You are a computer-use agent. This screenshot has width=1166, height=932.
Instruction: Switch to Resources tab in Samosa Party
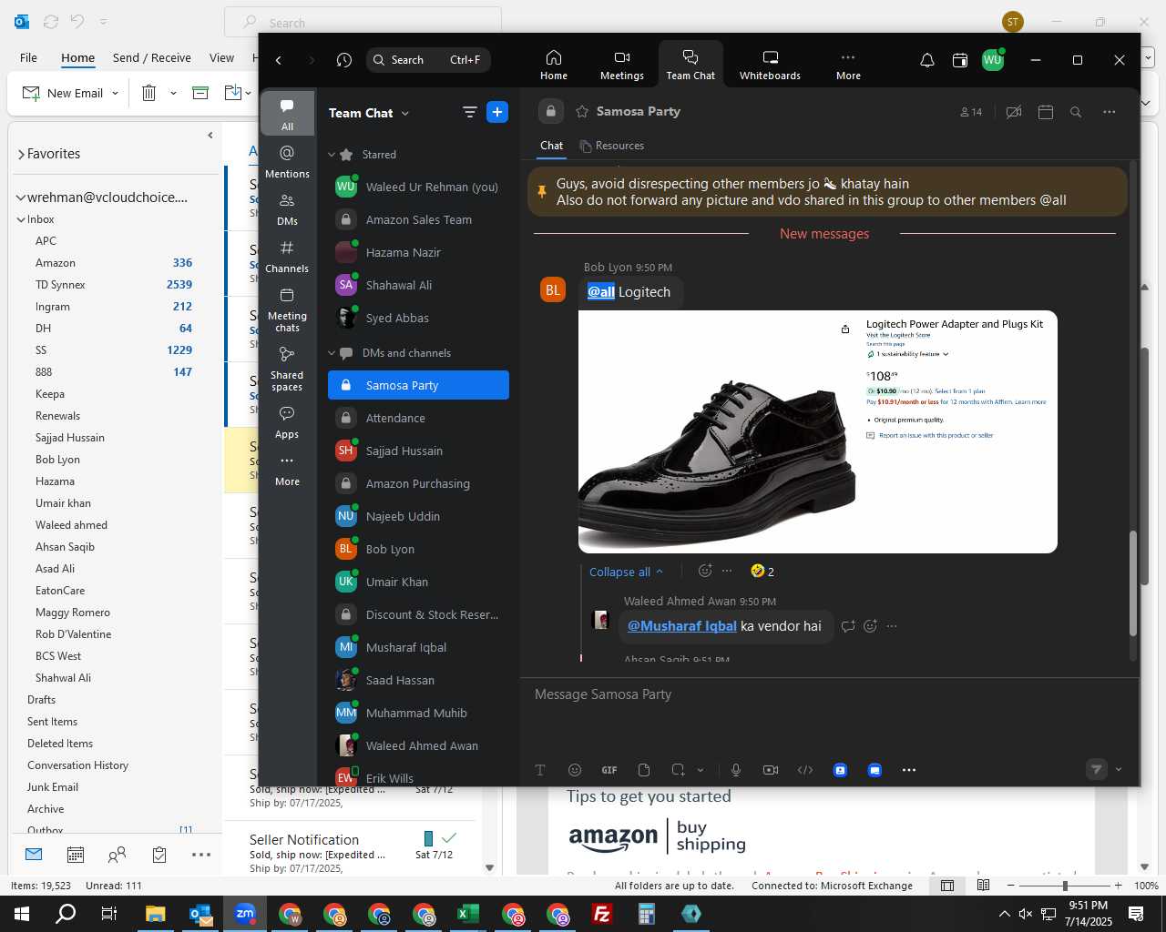(x=612, y=146)
